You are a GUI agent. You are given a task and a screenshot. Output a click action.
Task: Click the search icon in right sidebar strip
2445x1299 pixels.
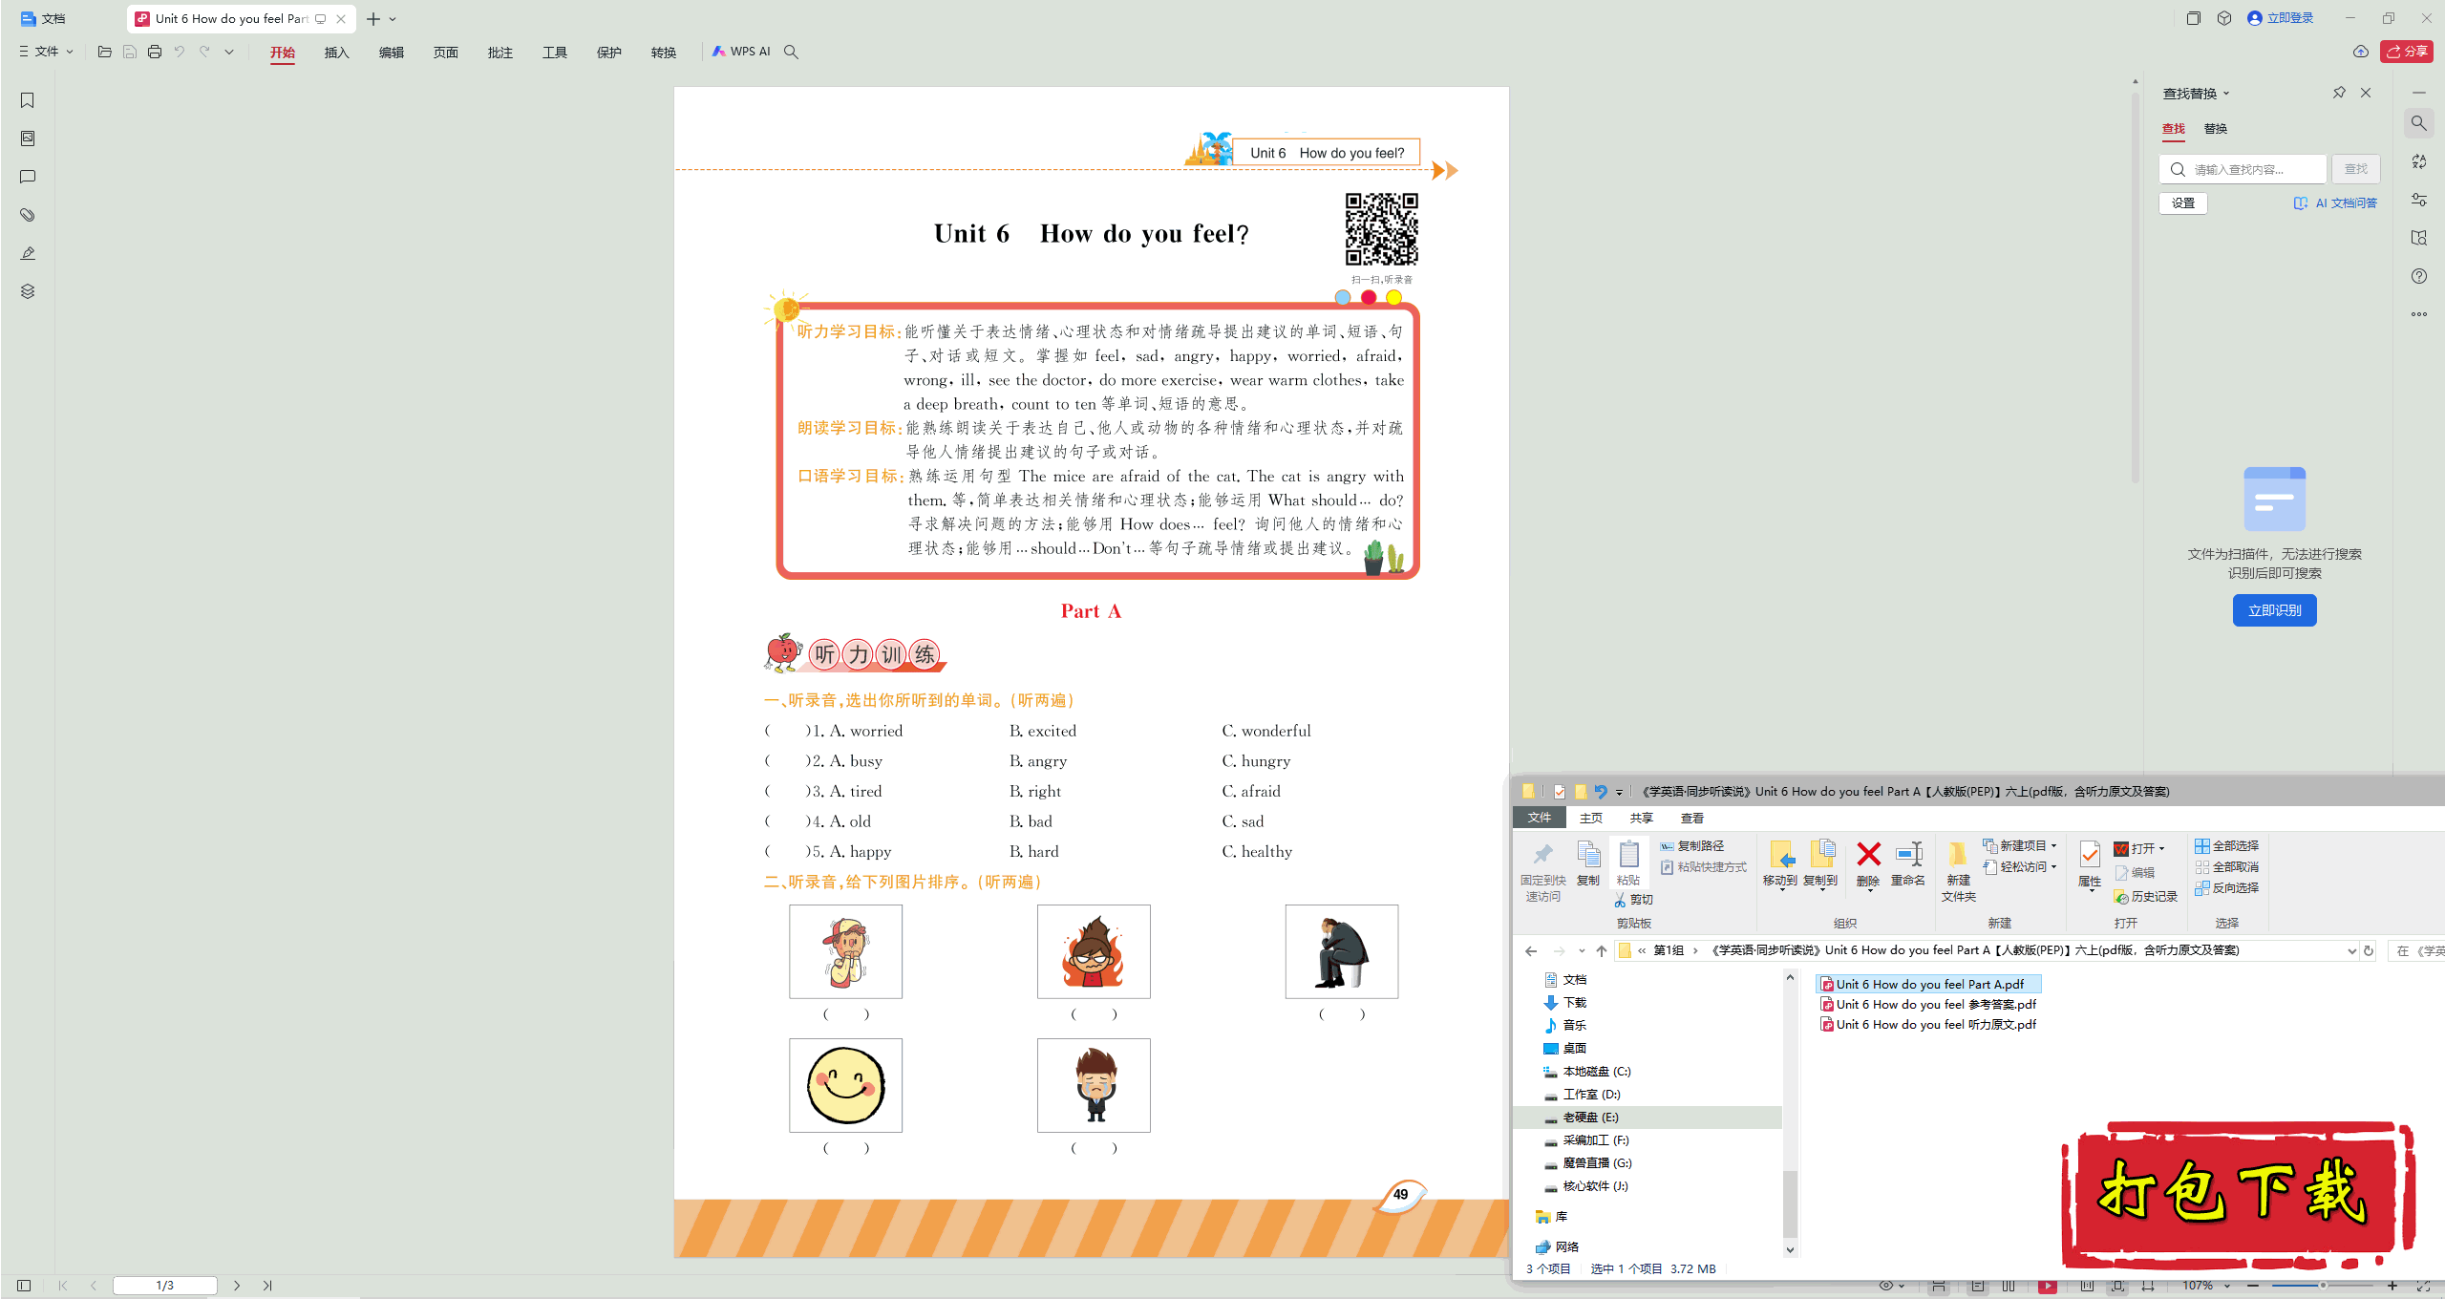click(2418, 123)
